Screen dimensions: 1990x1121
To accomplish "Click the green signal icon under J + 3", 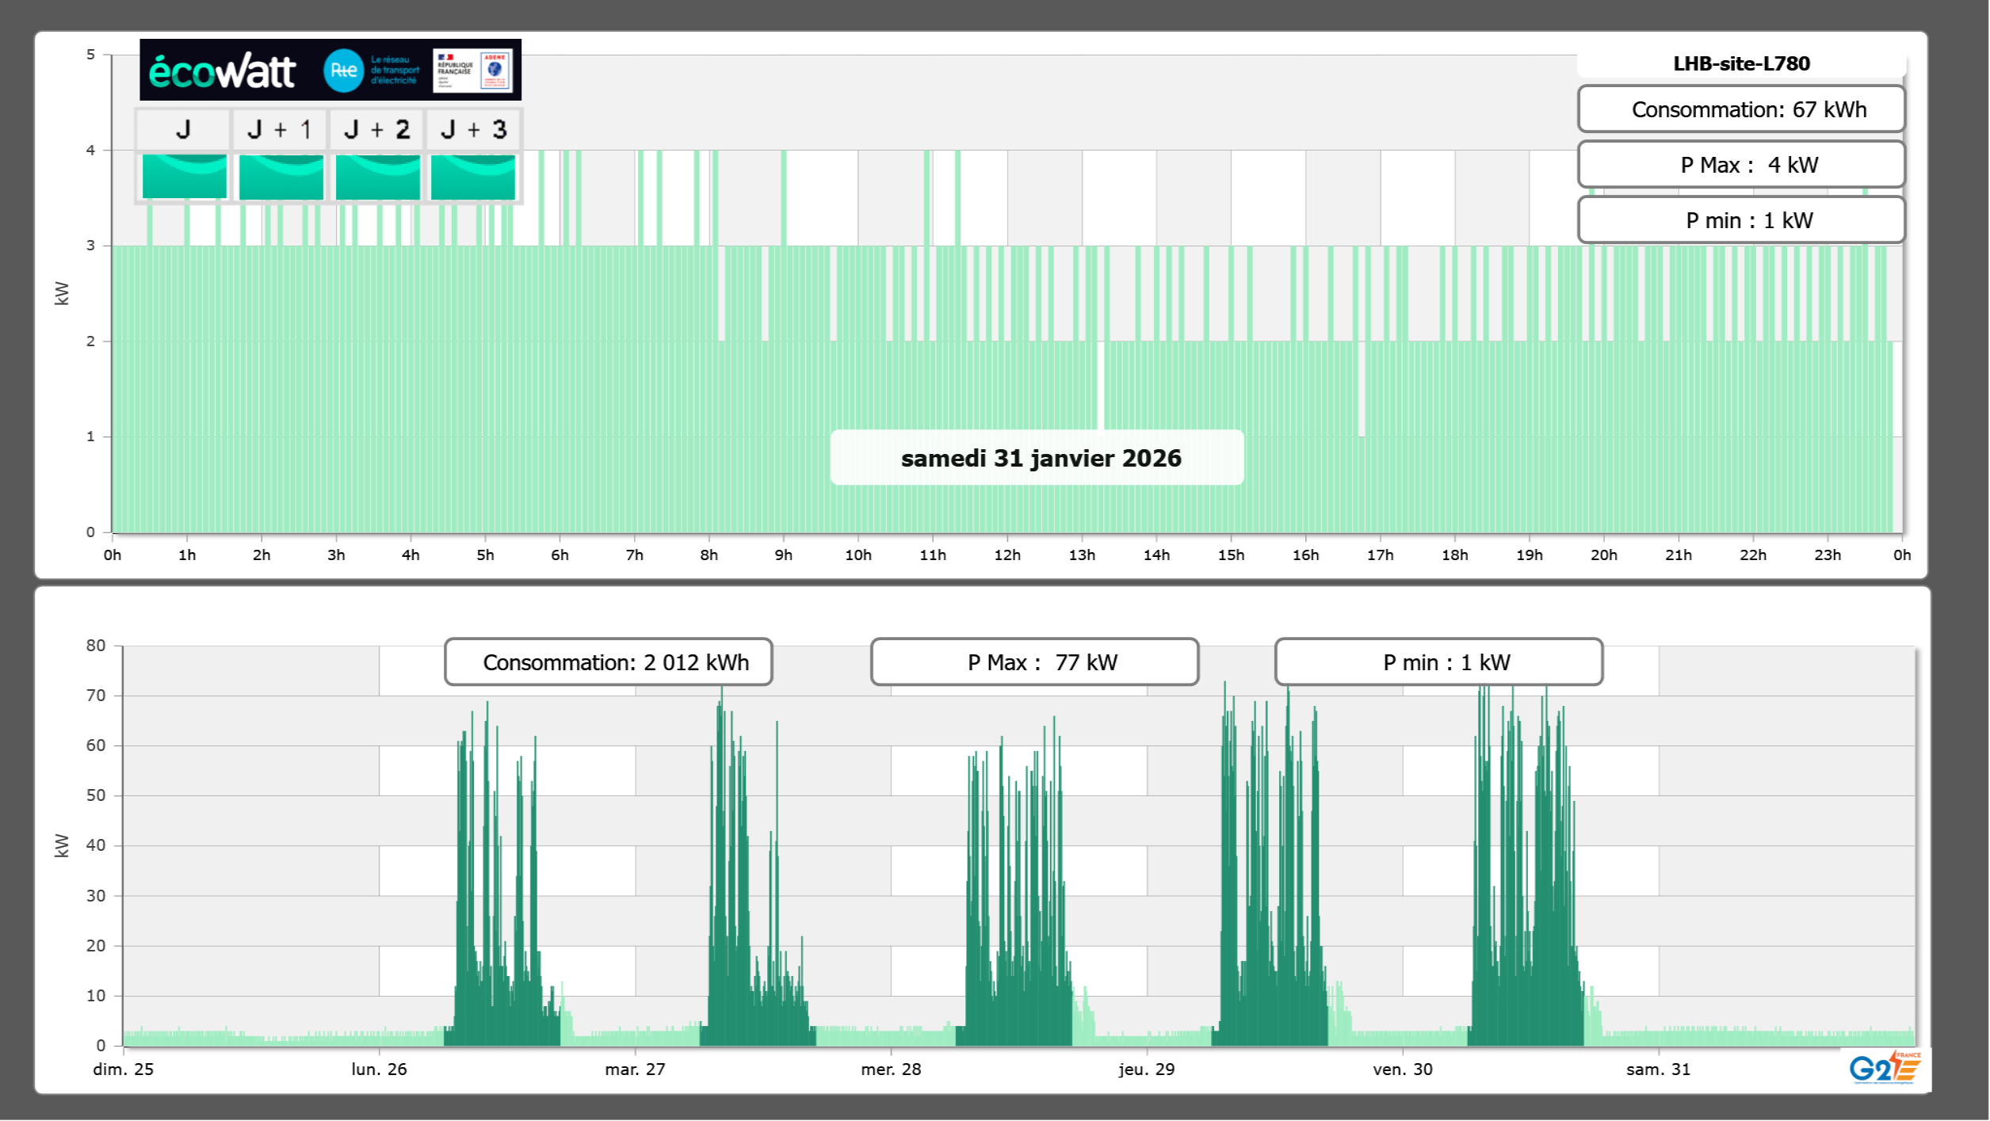I will click(x=473, y=177).
